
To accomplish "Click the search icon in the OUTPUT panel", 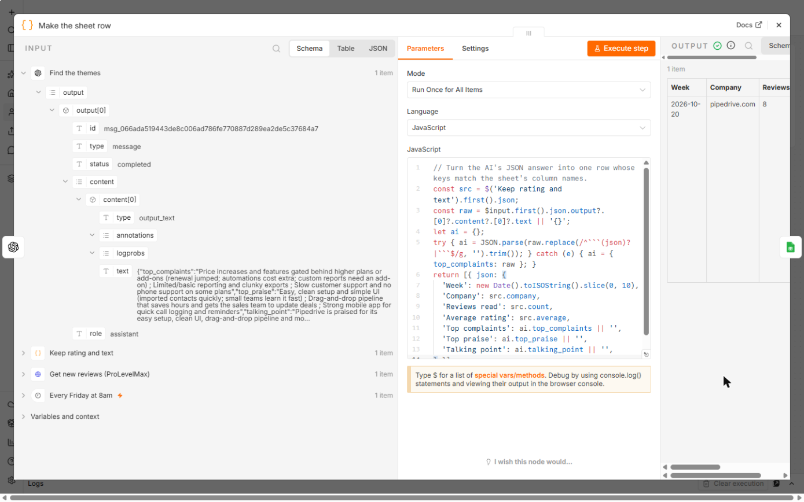I will (749, 46).
